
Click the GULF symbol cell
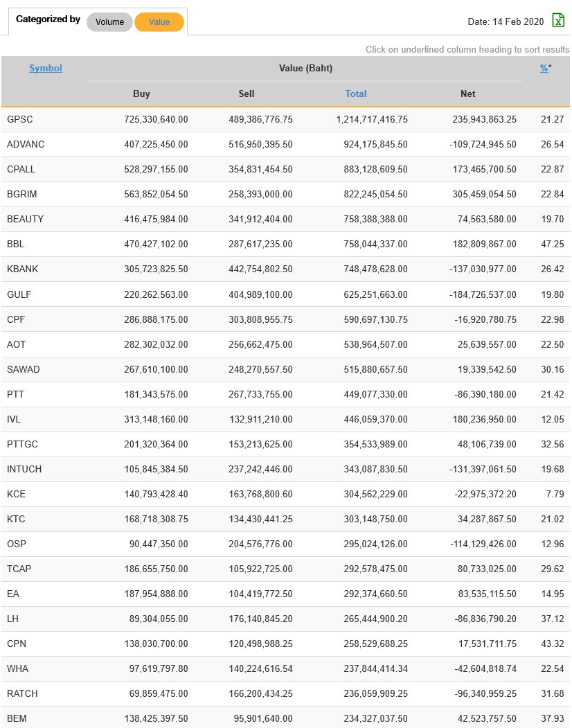tap(19, 294)
